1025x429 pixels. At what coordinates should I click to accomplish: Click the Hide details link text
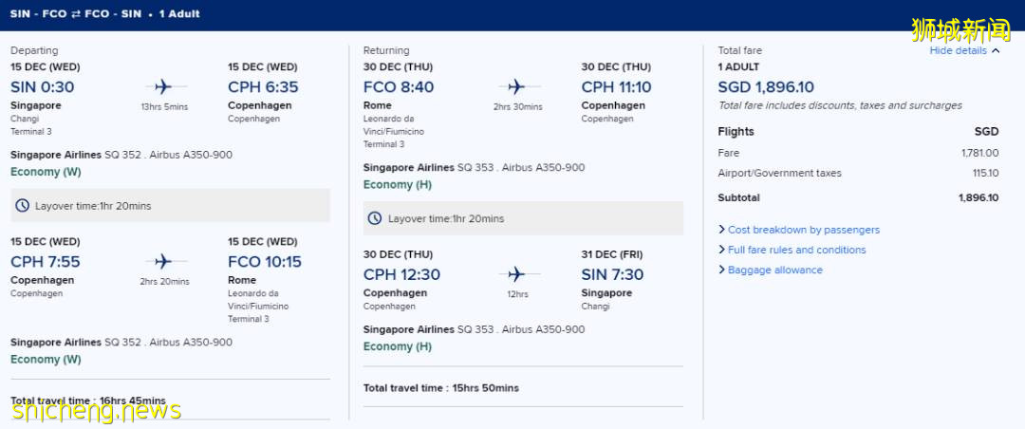pos(958,51)
